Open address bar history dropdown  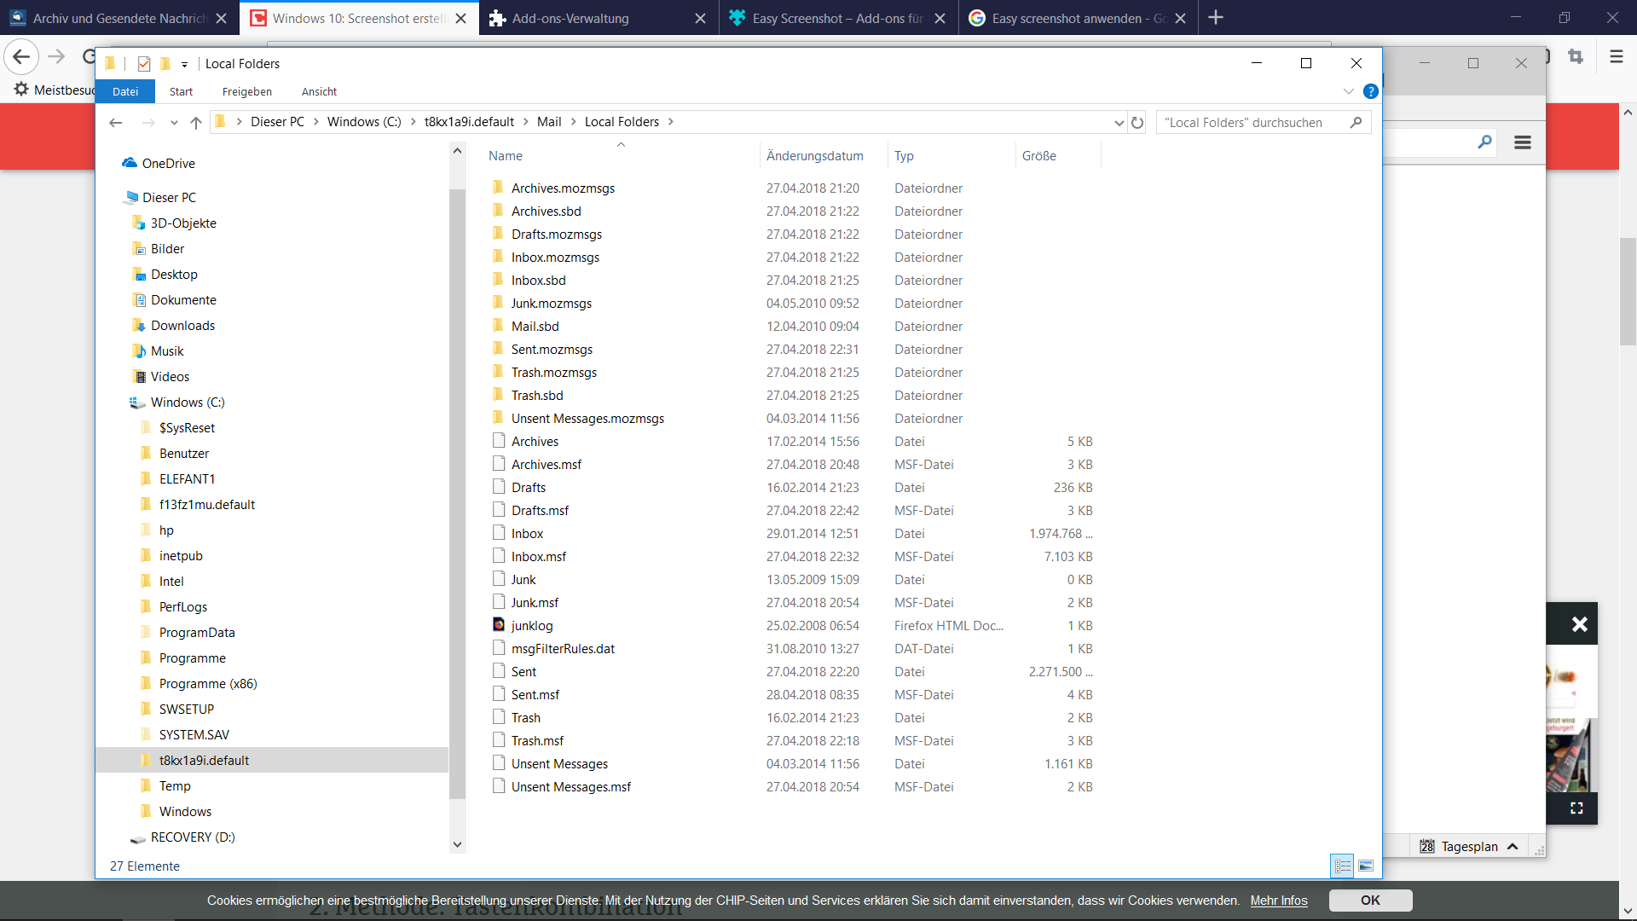point(1119,123)
